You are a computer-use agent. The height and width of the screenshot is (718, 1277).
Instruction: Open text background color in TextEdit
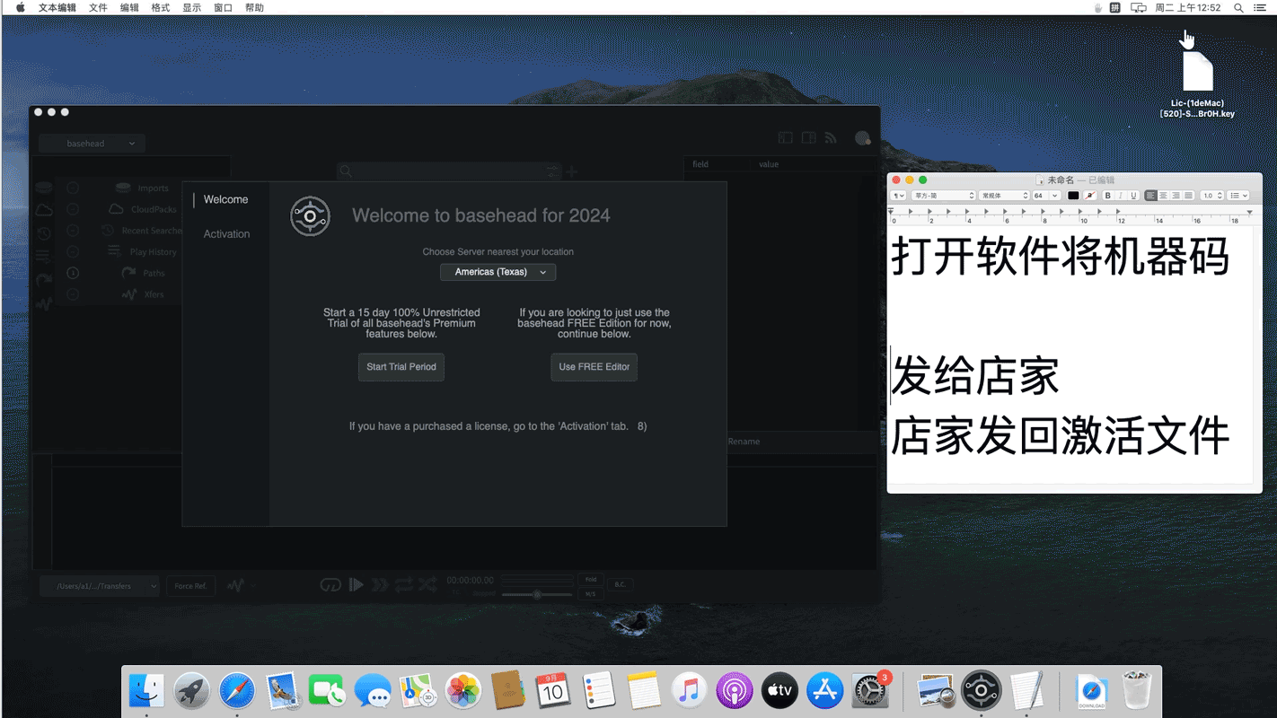point(1089,196)
